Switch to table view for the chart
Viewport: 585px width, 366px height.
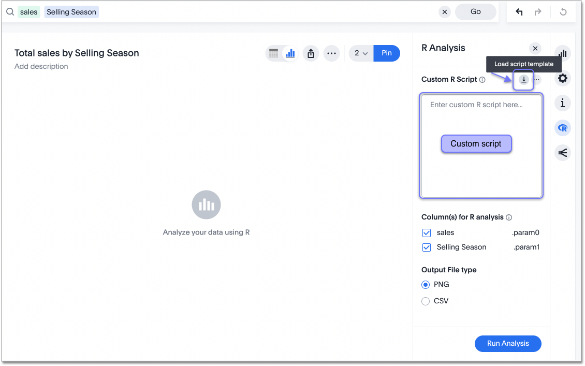click(274, 53)
